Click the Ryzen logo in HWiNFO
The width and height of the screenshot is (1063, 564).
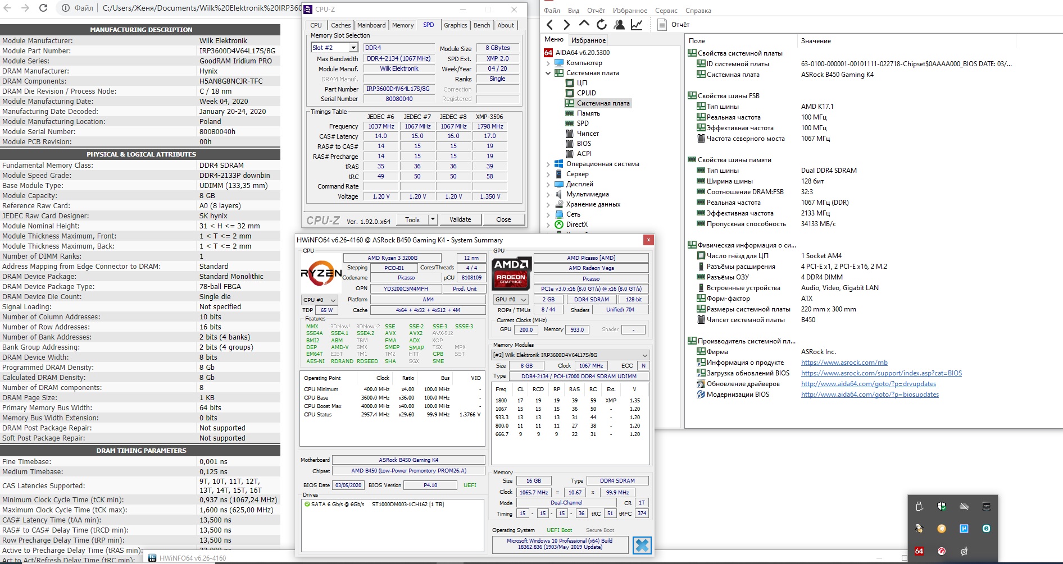click(x=321, y=273)
